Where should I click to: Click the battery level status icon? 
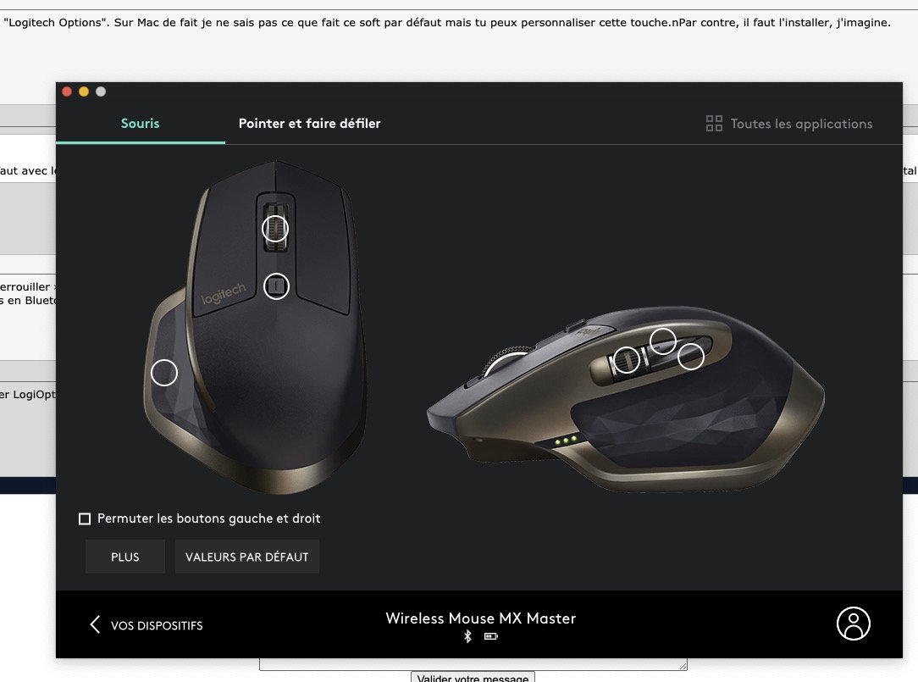click(490, 636)
